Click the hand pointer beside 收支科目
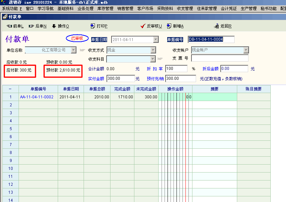This screenshot has height=202, width=286. pos(160,59)
